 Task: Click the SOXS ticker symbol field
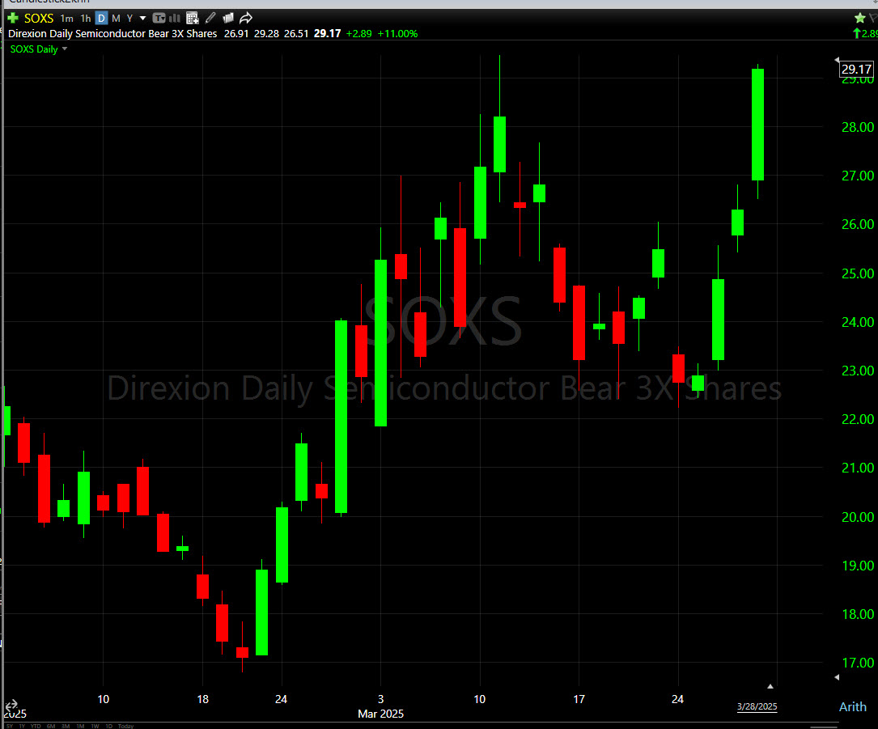tap(39, 18)
